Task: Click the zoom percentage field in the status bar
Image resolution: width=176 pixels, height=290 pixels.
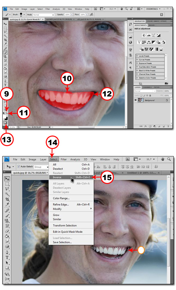Action: click(12, 127)
